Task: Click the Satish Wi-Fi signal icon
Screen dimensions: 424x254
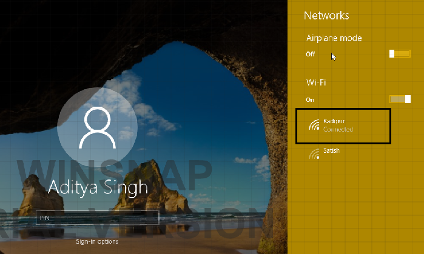Action: click(x=314, y=155)
